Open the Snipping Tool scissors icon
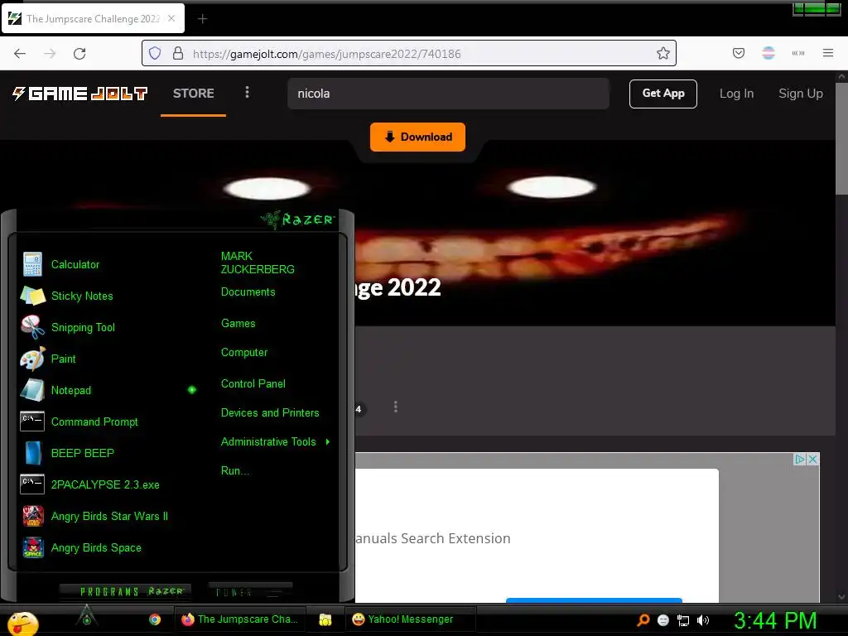Viewport: 848px width, 636px height. point(32,327)
